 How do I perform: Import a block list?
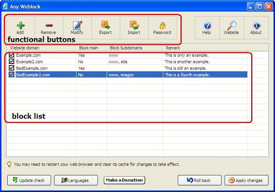click(x=134, y=28)
